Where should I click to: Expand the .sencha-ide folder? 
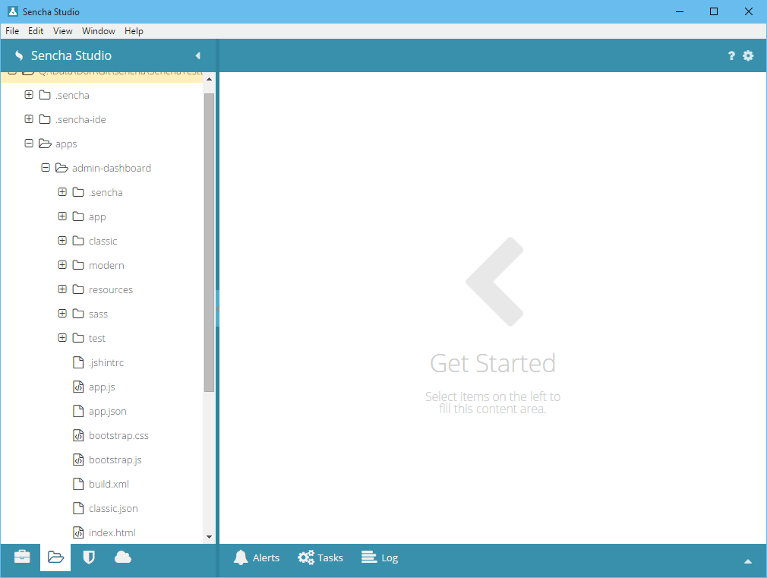point(29,119)
